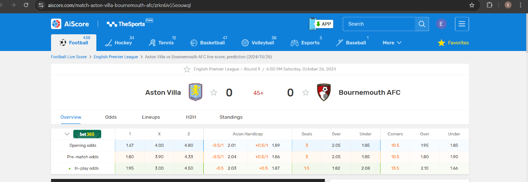
Task: Toggle favorite star for English Premier League match
Action: (187, 69)
